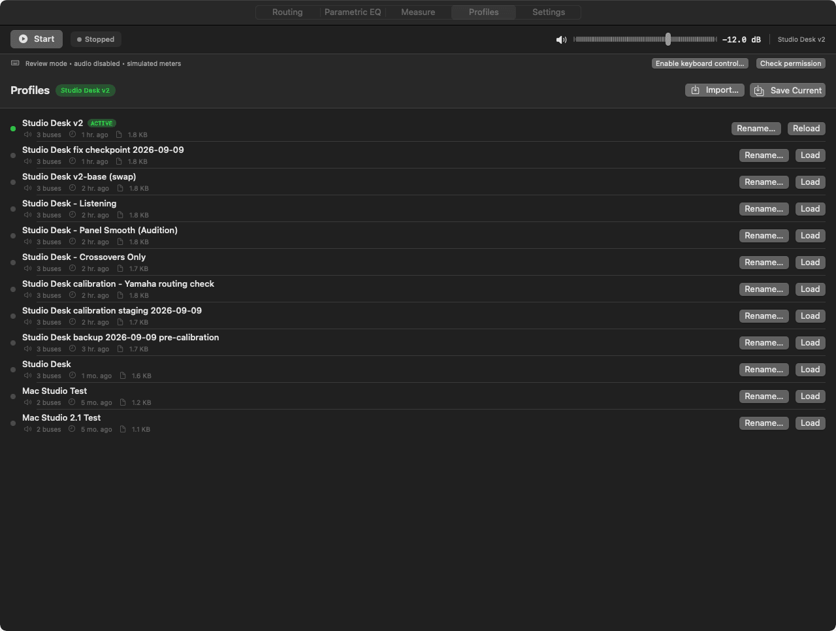836x631 pixels.
Task: Rename Studio Desk v2-base (swap)
Action: [x=764, y=182]
